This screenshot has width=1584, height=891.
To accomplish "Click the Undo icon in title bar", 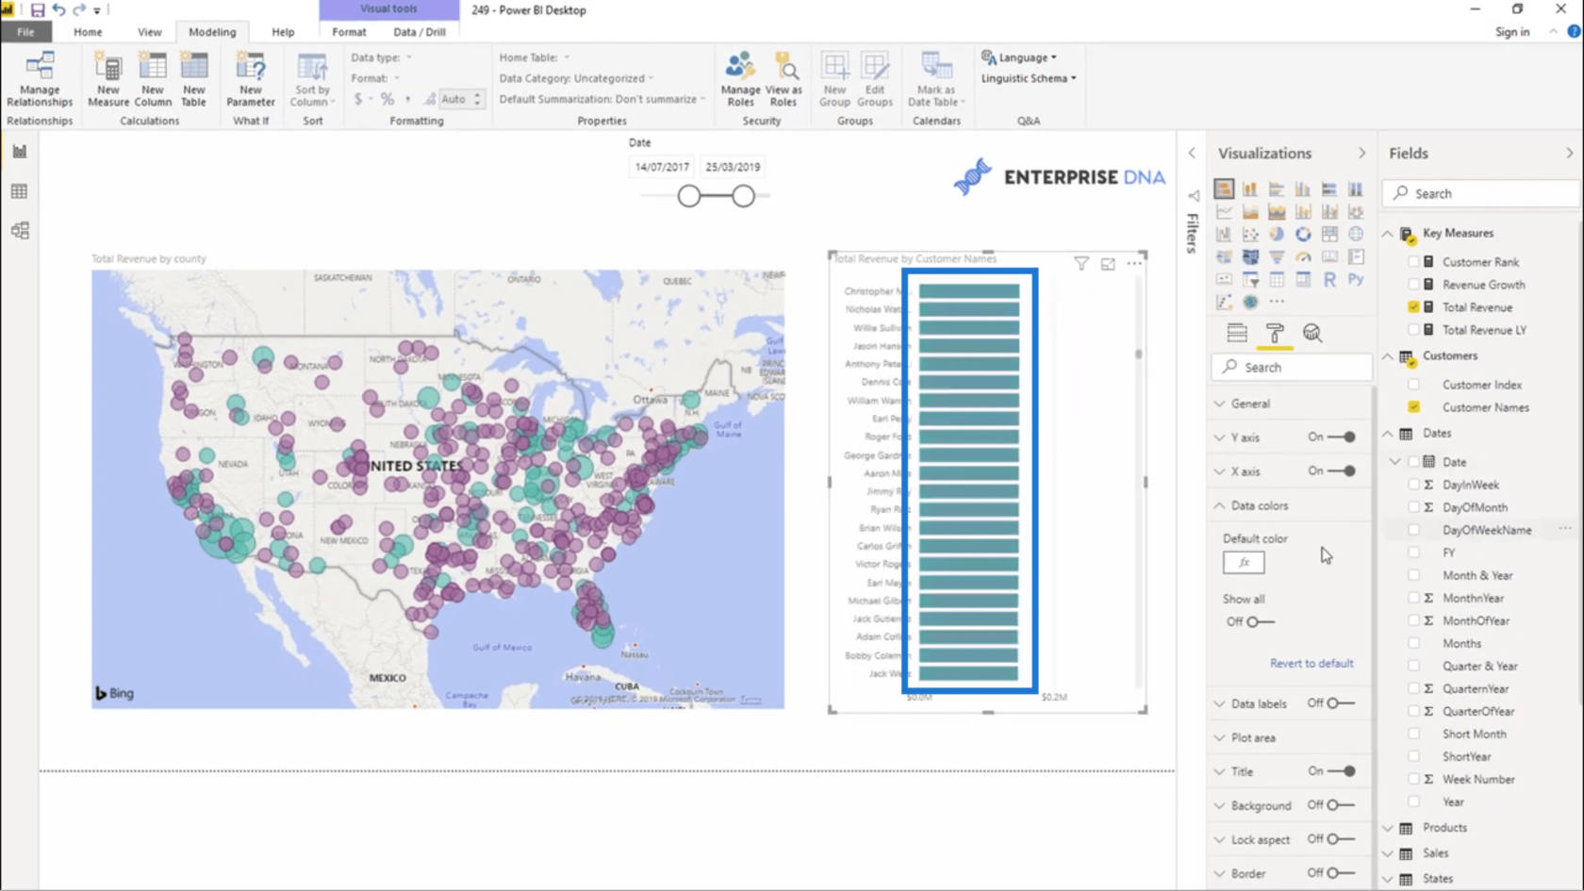I will (x=58, y=9).
